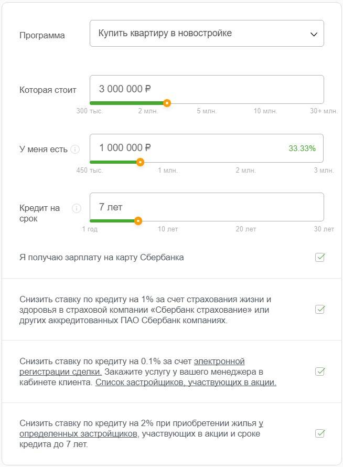
Task: Open 'Список застройщиков, участвующих в акции' link
Action: (x=186, y=383)
